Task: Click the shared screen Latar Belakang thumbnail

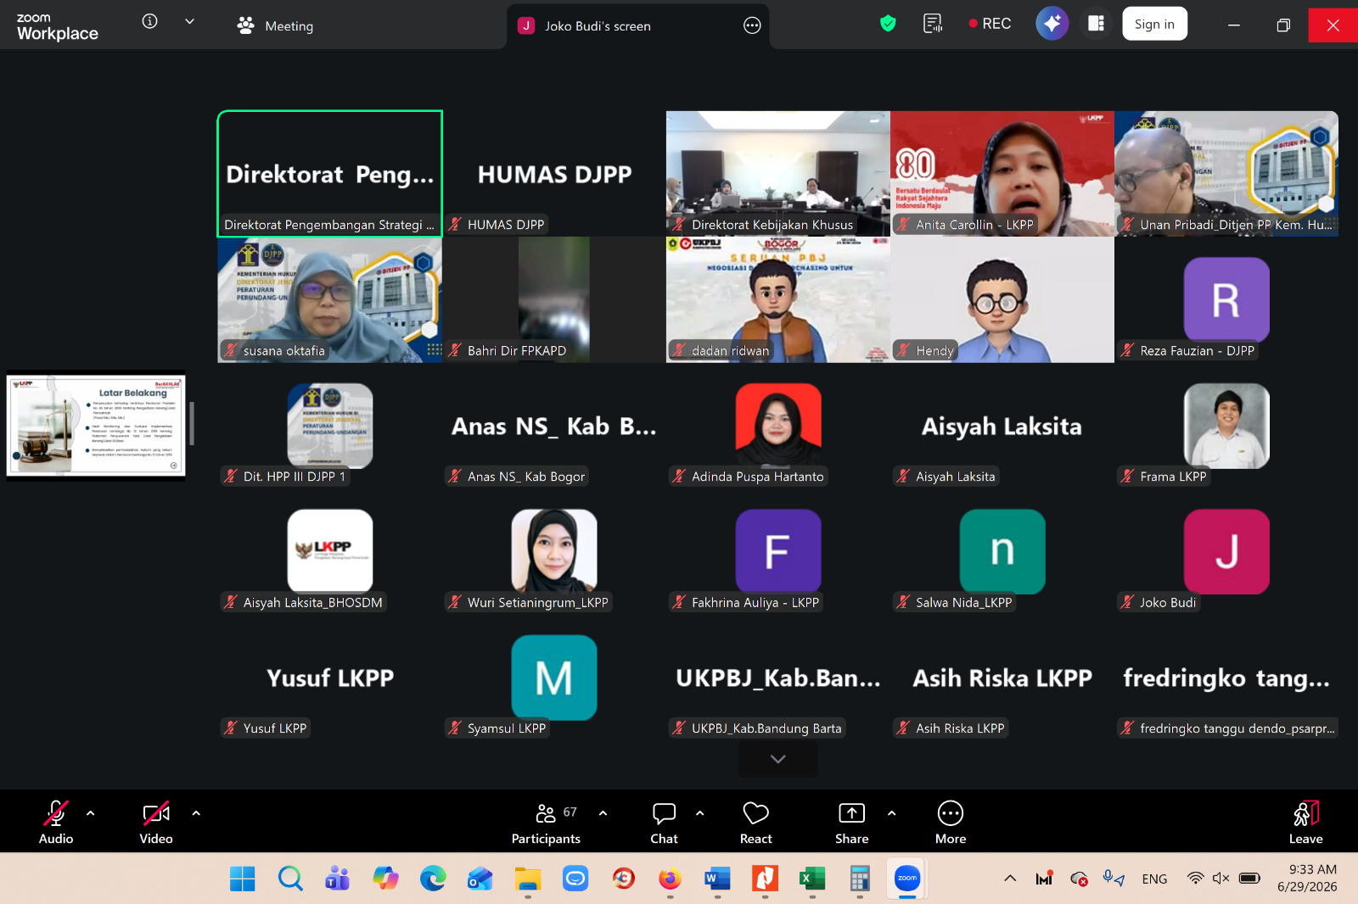Action: pyautogui.click(x=96, y=426)
